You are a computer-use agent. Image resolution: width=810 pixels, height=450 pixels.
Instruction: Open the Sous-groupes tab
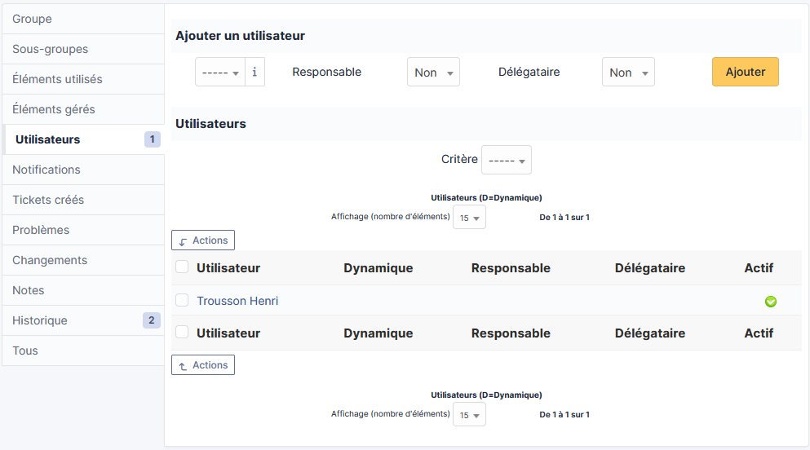(x=83, y=49)
